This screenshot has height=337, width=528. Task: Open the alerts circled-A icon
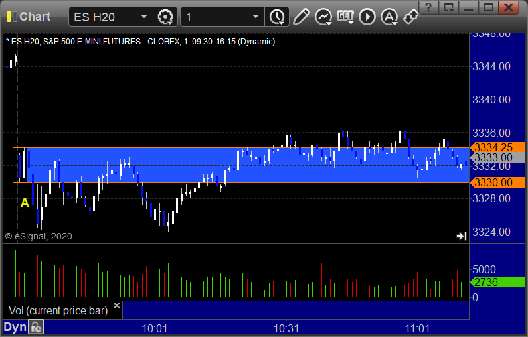(x=389, y=17)
